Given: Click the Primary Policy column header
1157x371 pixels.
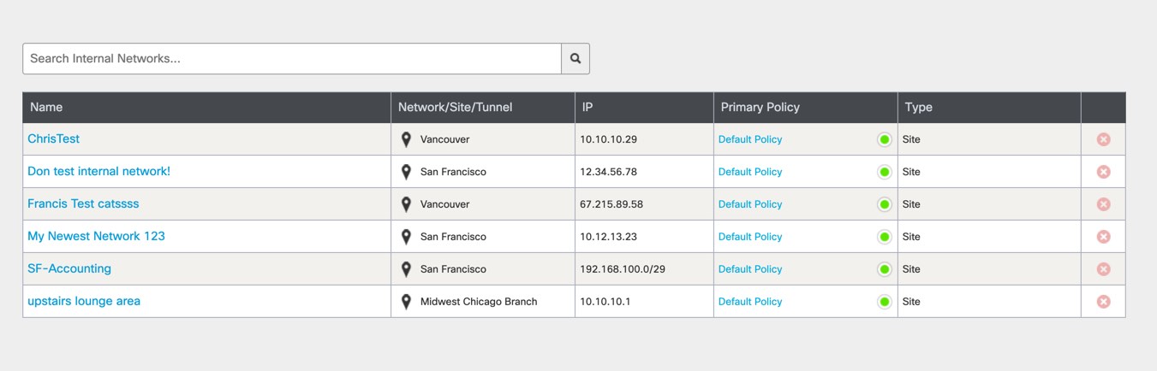Looking at the screenshot, I should 760,108.
